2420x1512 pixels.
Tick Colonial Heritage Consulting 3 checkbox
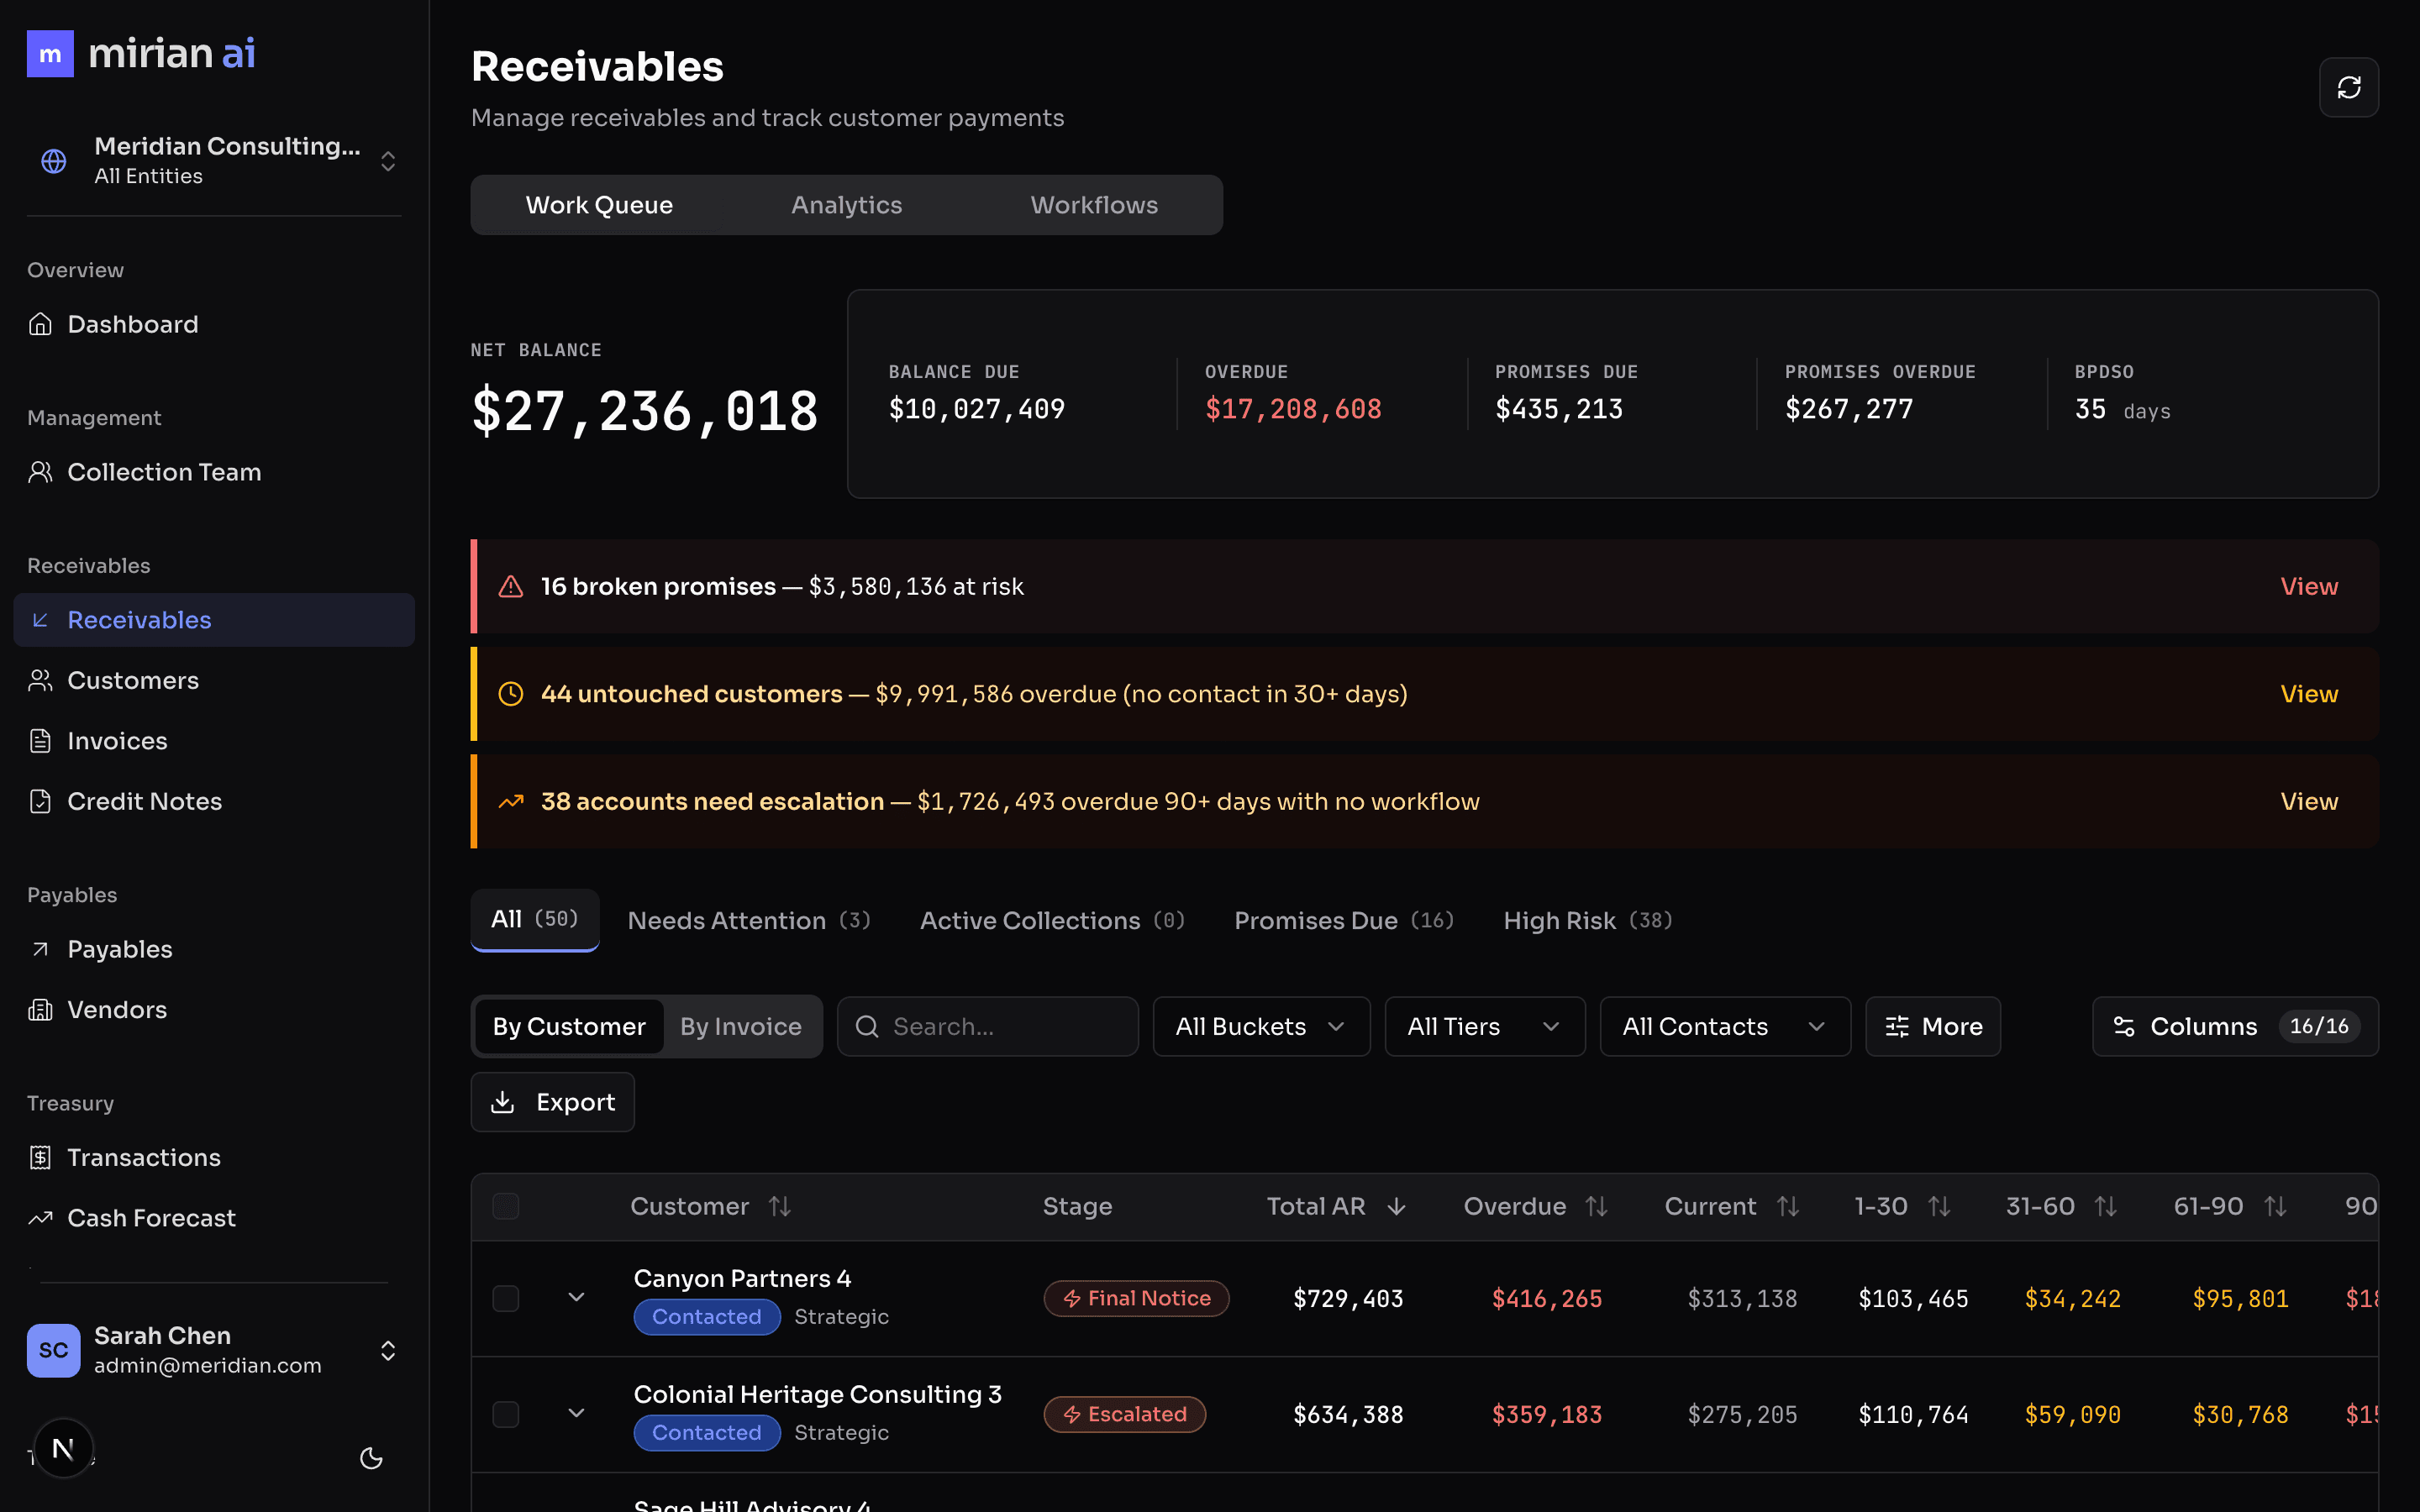pyautogui.click(x=506, y=1414)
